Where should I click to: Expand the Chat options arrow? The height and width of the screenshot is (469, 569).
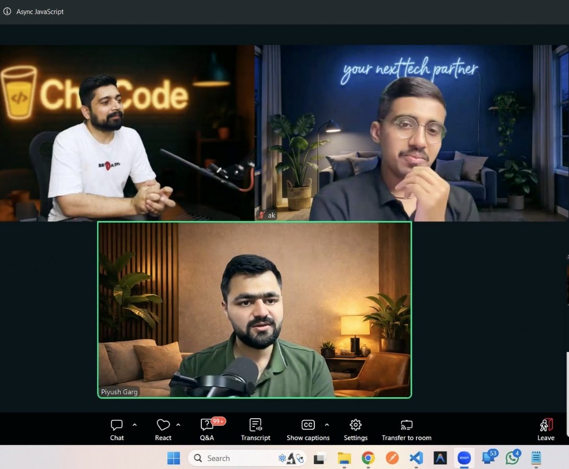[x=134, y=425]
